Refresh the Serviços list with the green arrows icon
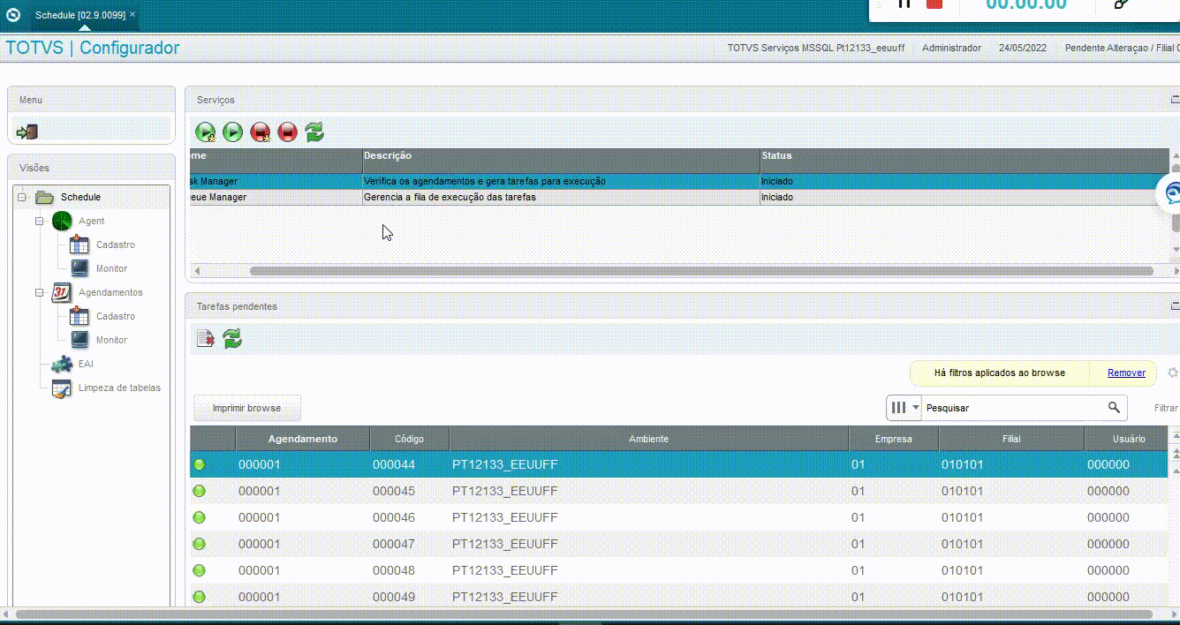The height and width of the screenshot is (625, 1180). click(314, 132)
